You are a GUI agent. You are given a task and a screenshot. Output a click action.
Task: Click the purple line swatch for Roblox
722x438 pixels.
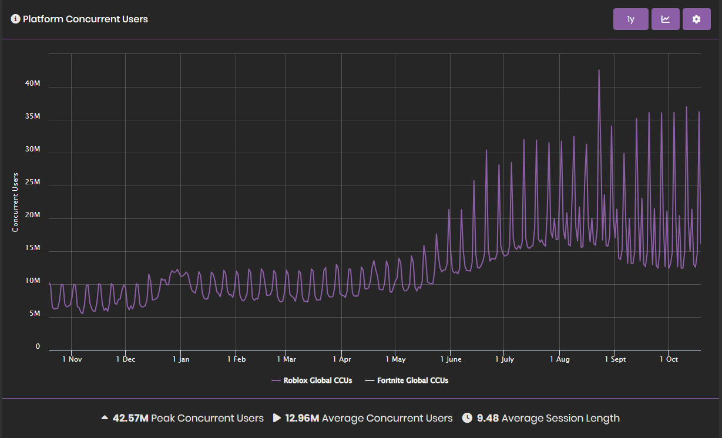[276, 380]
